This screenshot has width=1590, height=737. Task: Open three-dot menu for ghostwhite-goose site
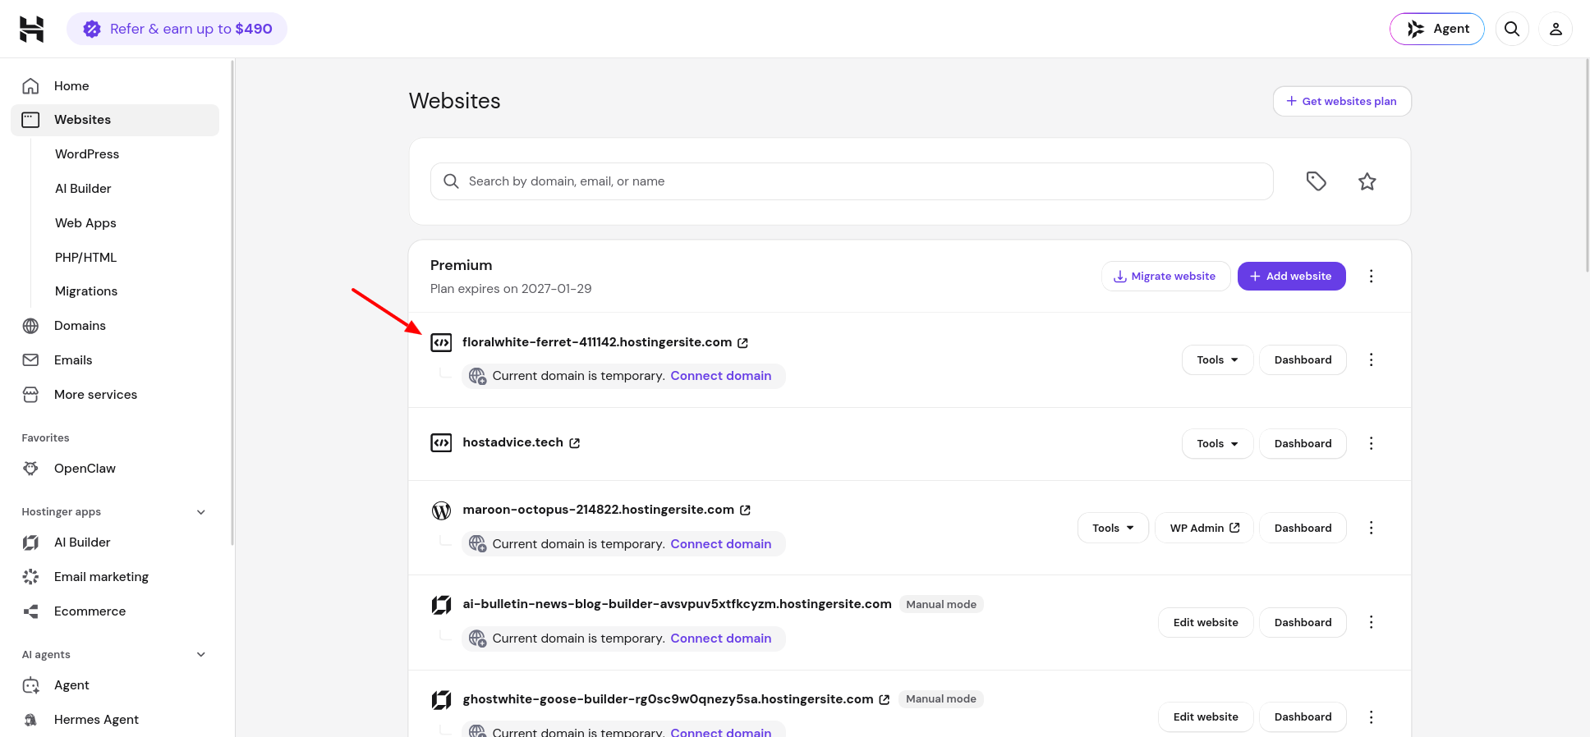click(1371, 716)
